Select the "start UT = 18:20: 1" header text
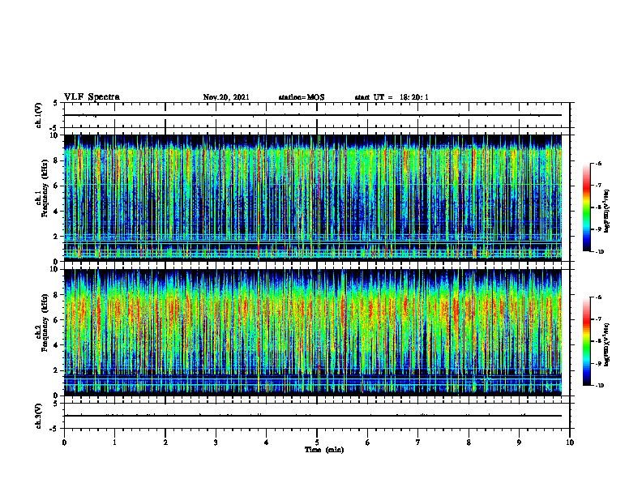The image size is (642, 496). click(x=392, y=97)
